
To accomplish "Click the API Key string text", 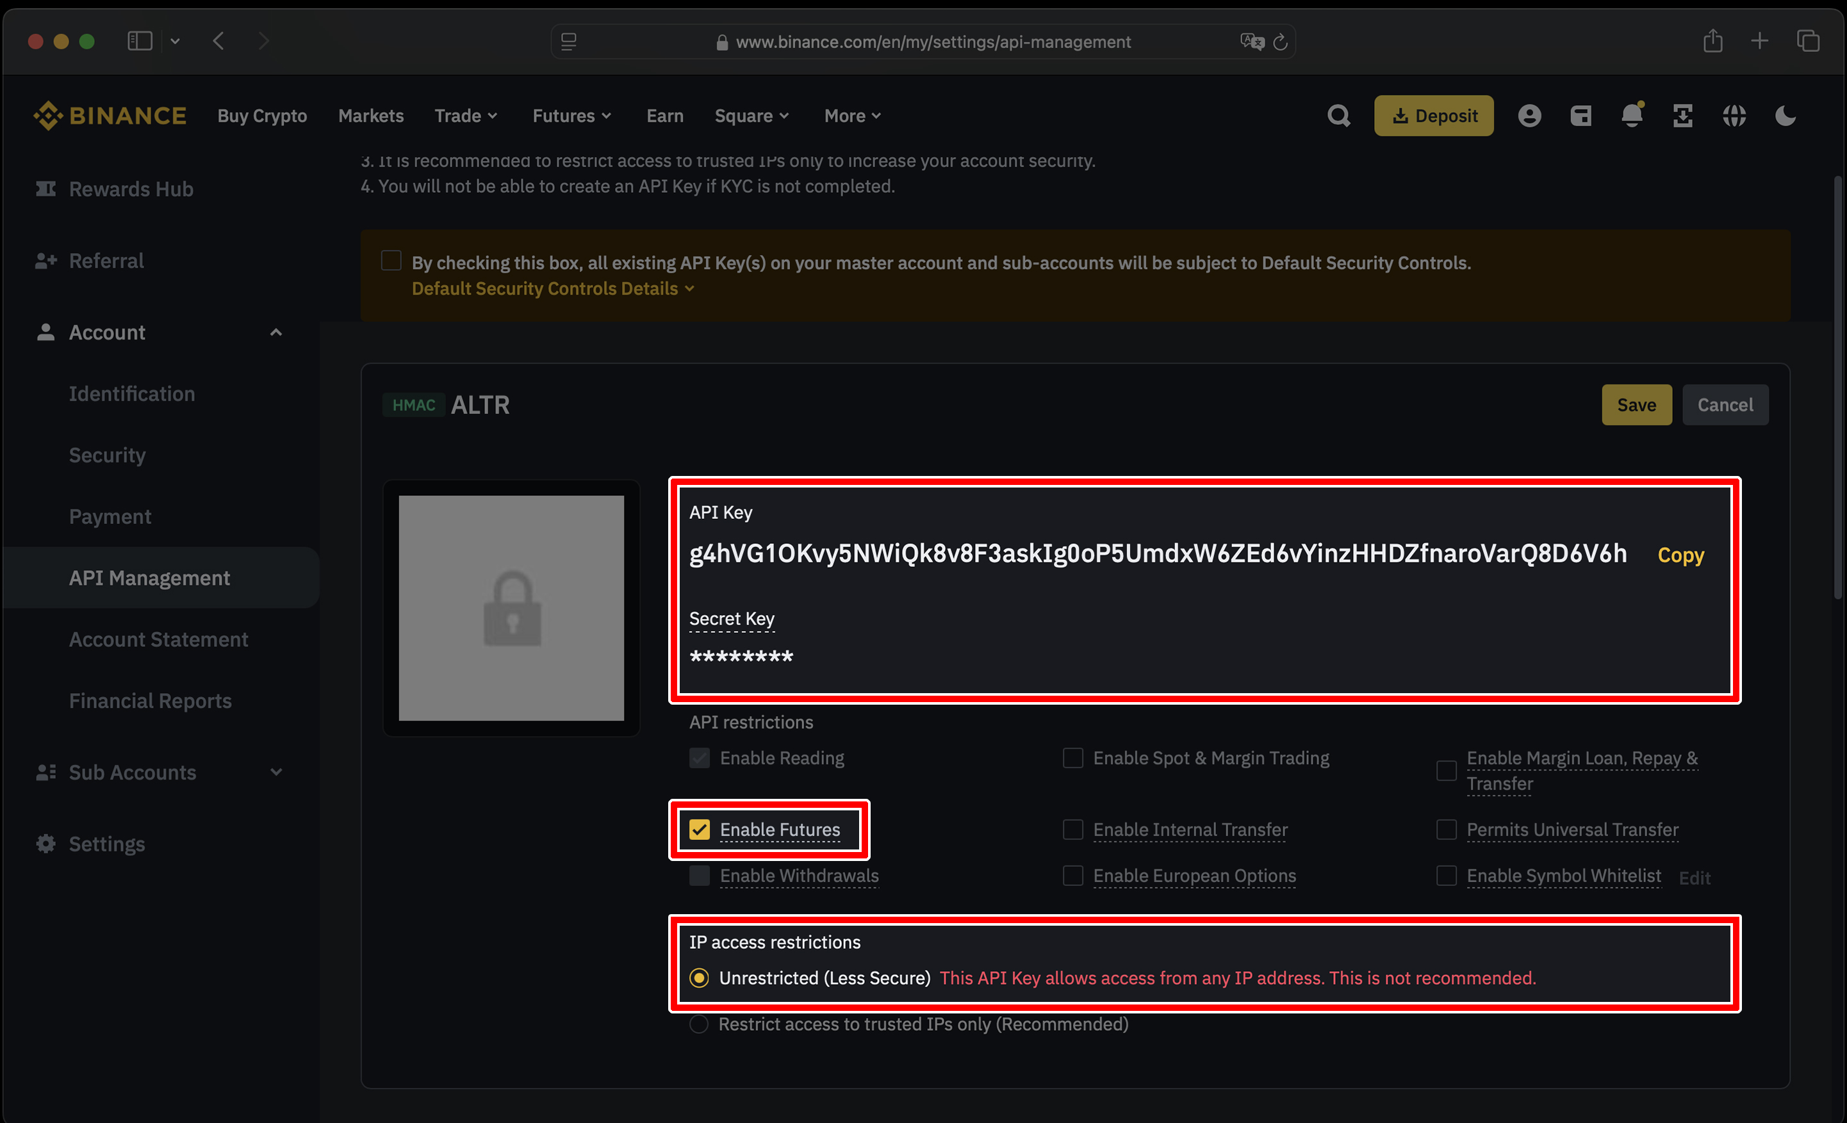I will point(1158,553).
